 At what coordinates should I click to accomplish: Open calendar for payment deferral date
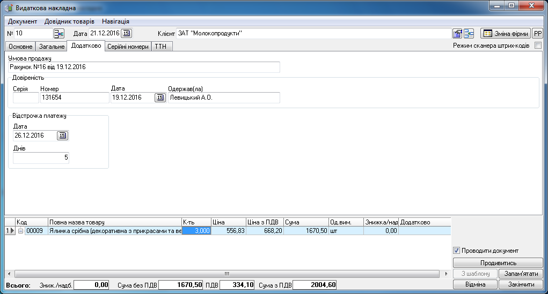[x=63, y=135]
